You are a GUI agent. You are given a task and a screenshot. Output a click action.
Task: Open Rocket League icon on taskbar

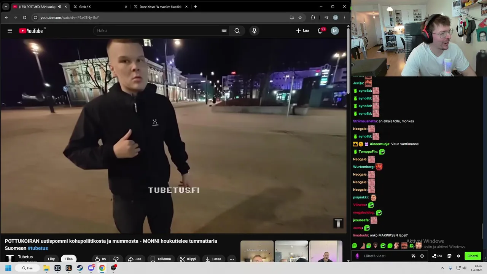point(68,268)
